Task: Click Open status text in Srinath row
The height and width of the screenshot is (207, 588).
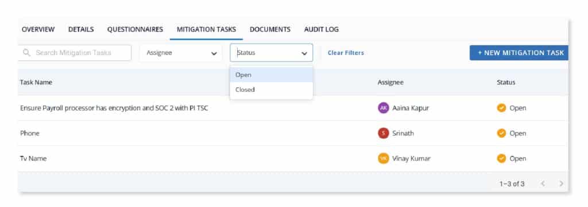Action: (517, 133)
